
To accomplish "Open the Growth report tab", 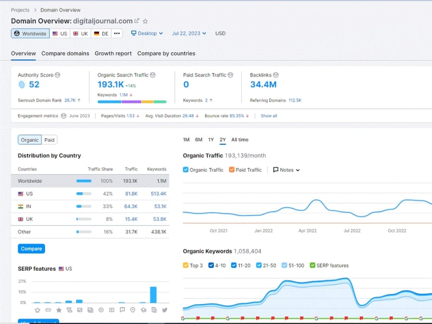I will point(113,54).
